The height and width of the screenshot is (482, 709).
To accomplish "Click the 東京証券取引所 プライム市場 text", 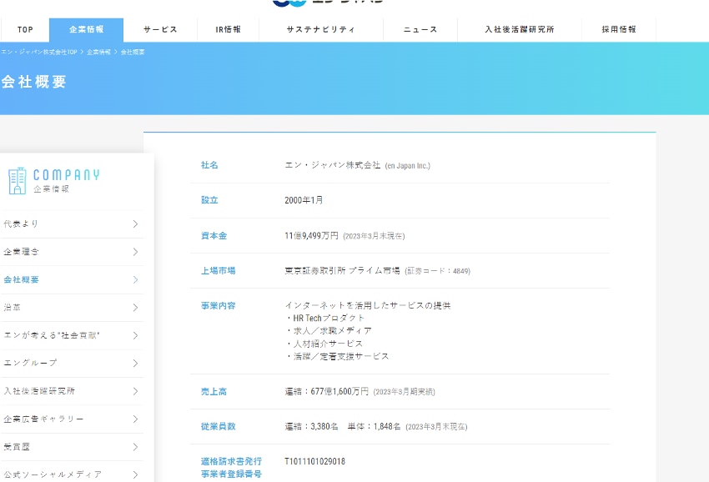I will click(x=342, y=271).
